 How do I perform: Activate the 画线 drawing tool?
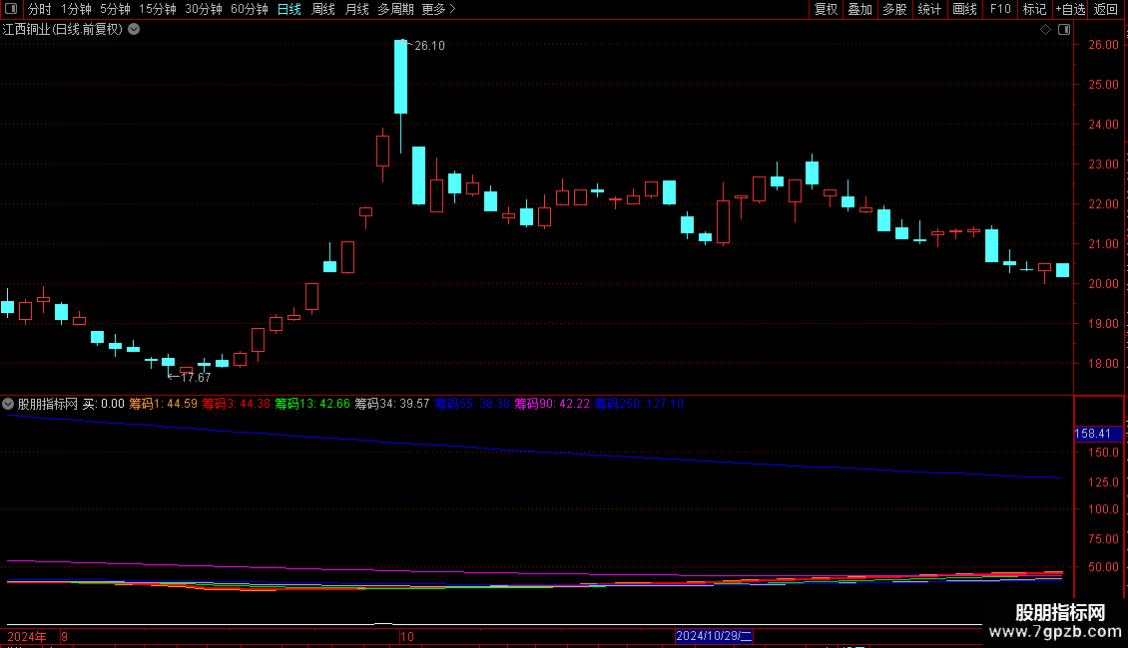tap(964, 9)
